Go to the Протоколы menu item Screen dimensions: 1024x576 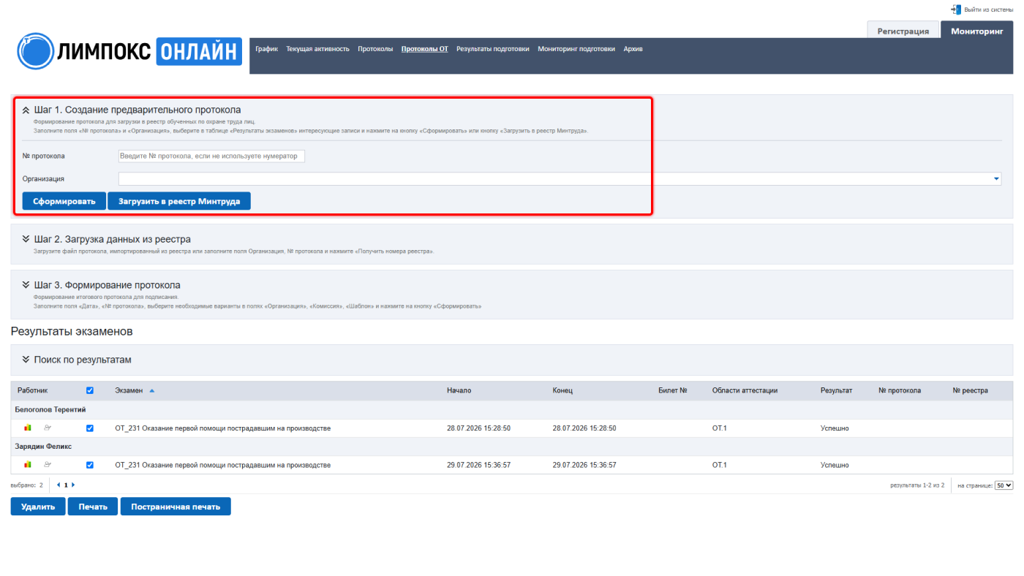[x=375, y=49]
